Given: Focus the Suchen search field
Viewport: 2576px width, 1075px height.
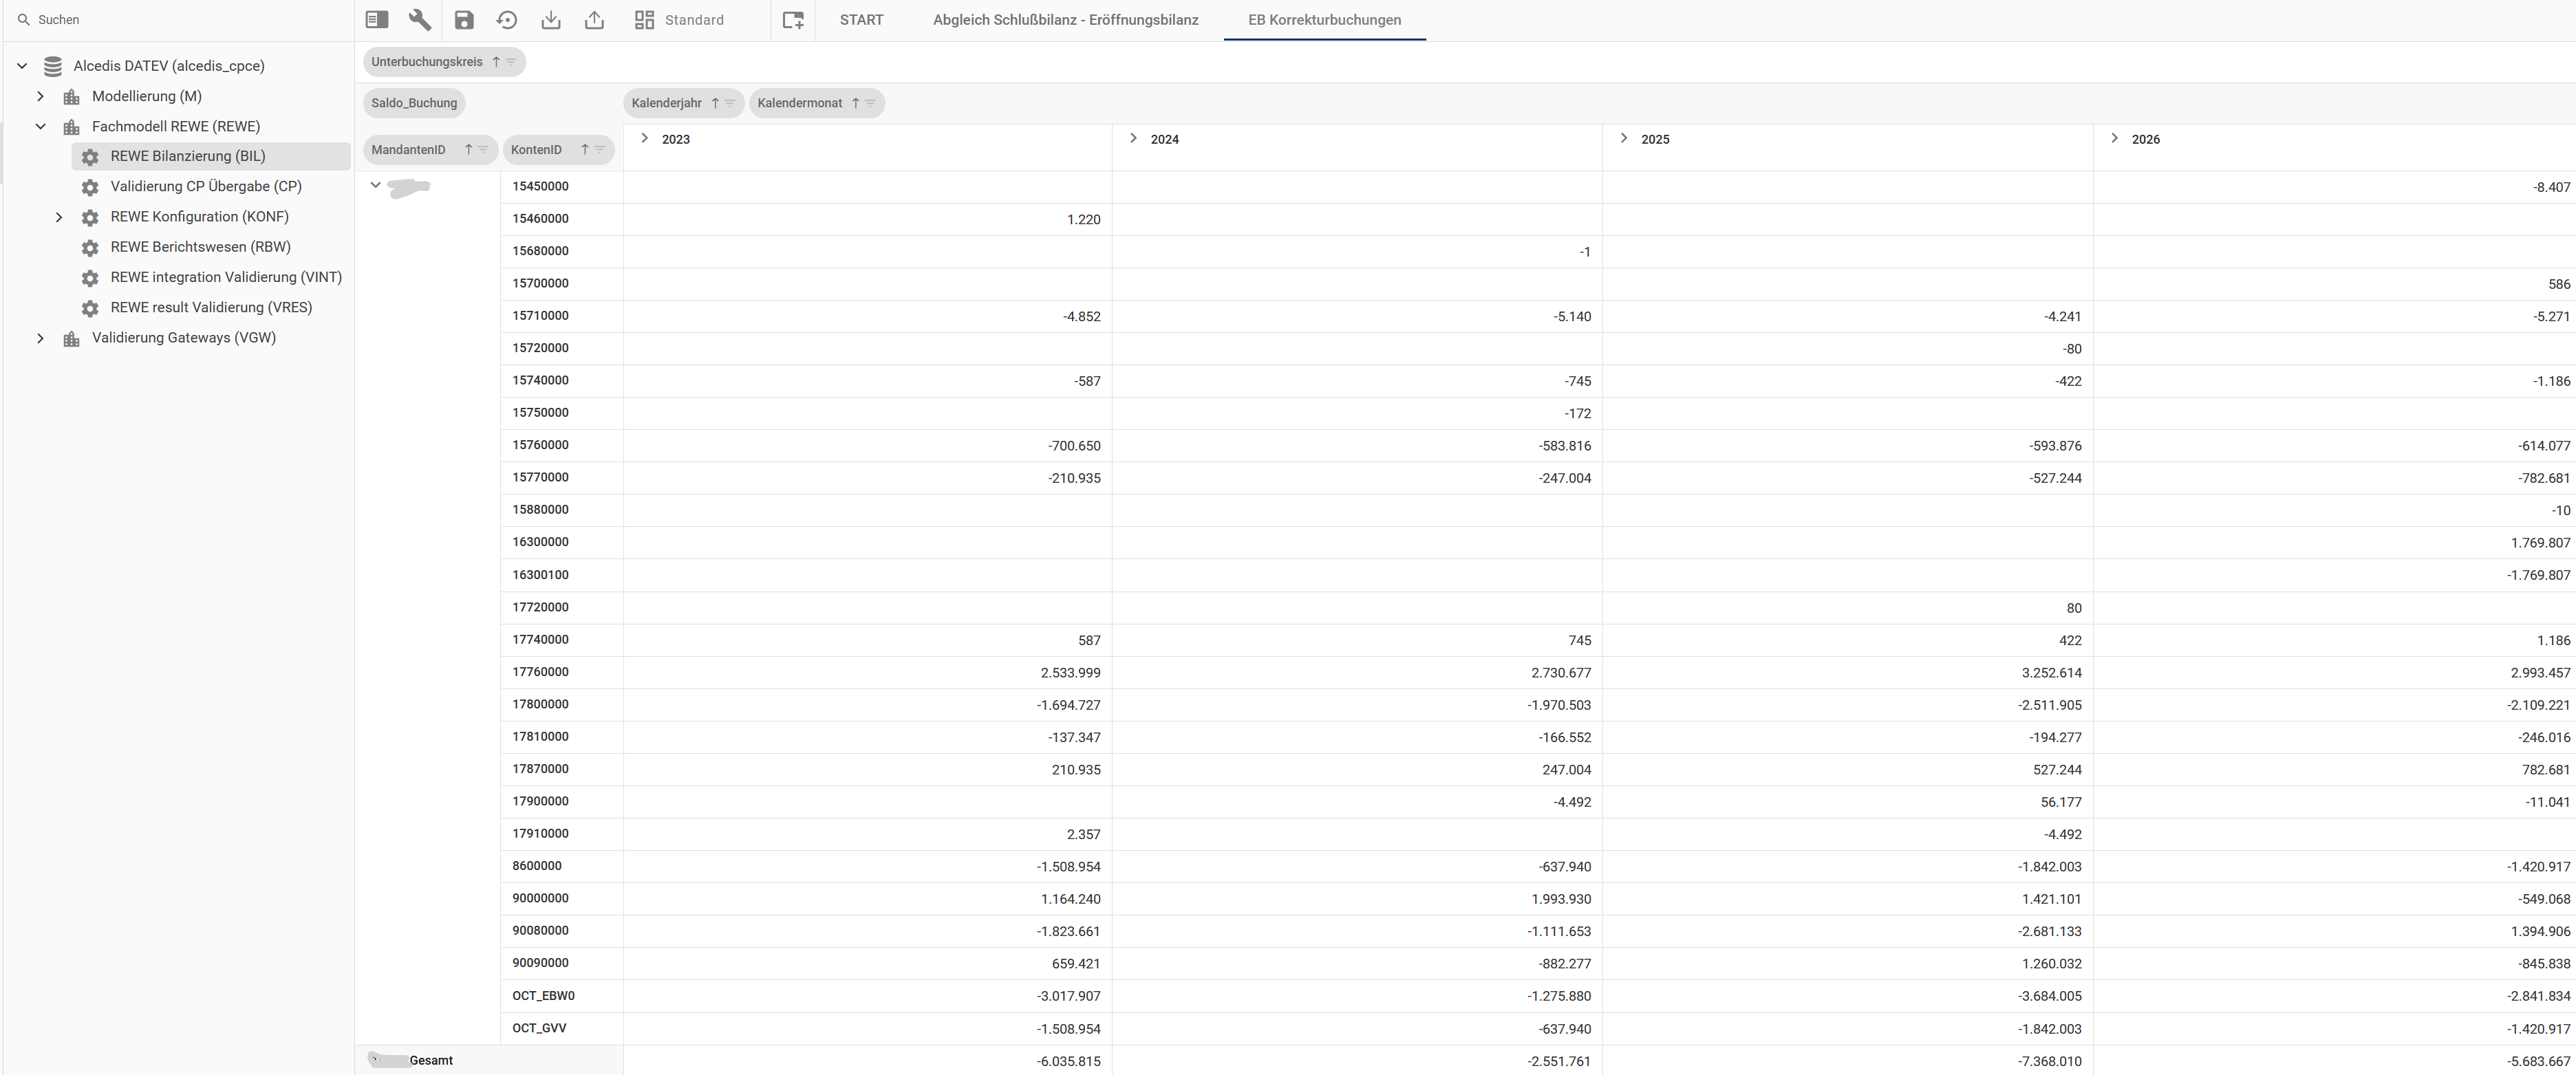Looking at the screenshot, I should click(178, 20).
